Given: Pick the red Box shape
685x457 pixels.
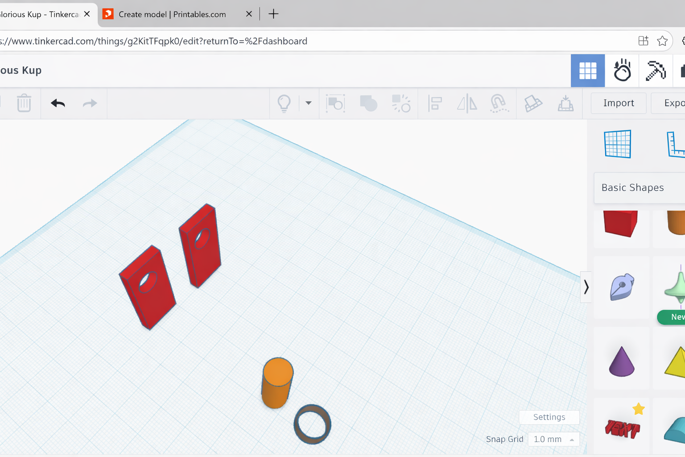Looking at the screenshot, I should [621, 224].
